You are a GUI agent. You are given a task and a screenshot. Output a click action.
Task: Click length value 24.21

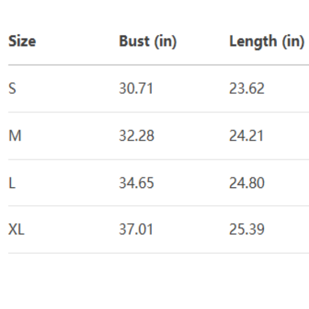[246, 136]
